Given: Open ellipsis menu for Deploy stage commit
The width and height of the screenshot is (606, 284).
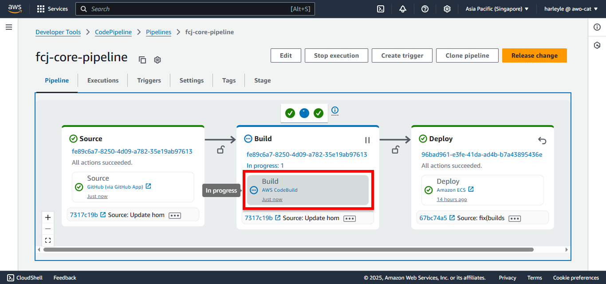Looking at the screenshot, I should pyautogui.click(x=515, y=218).
